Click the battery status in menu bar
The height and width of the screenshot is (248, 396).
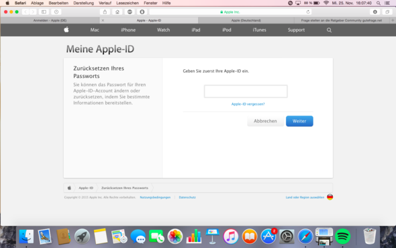pos(312,3)
